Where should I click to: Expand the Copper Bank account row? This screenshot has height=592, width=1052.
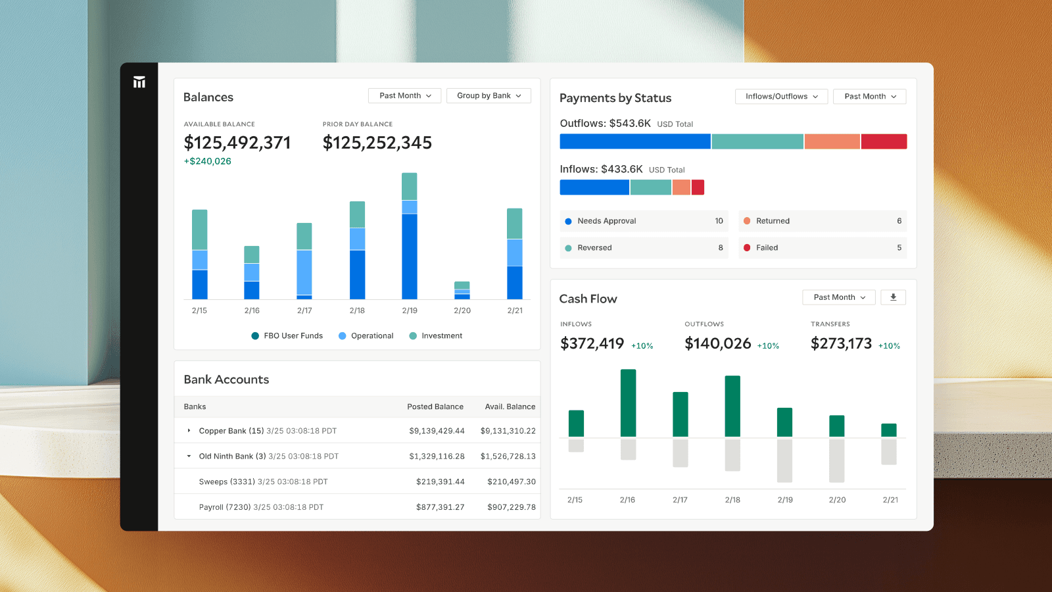(188, 431)
